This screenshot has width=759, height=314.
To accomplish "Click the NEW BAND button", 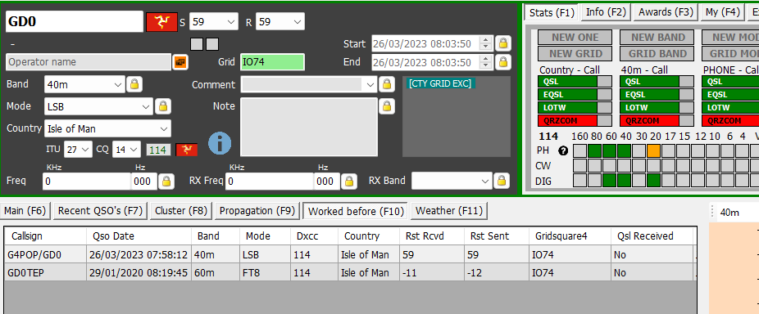I will coord(657,37).
